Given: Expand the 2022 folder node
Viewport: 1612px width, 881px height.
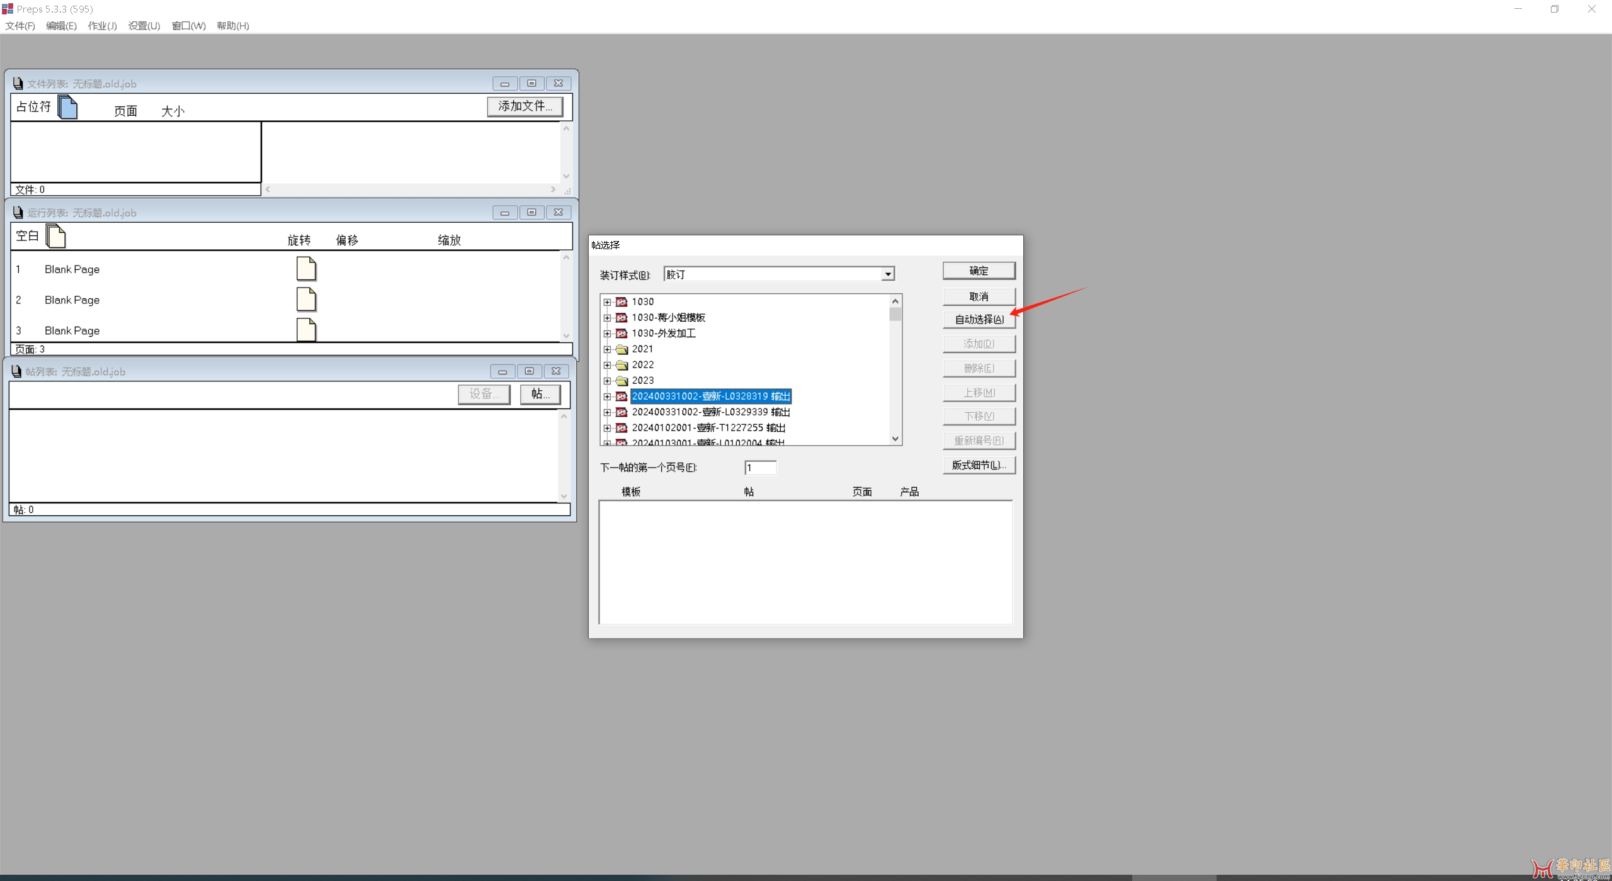Looking at the screenshot, I should tap(607, 365).
